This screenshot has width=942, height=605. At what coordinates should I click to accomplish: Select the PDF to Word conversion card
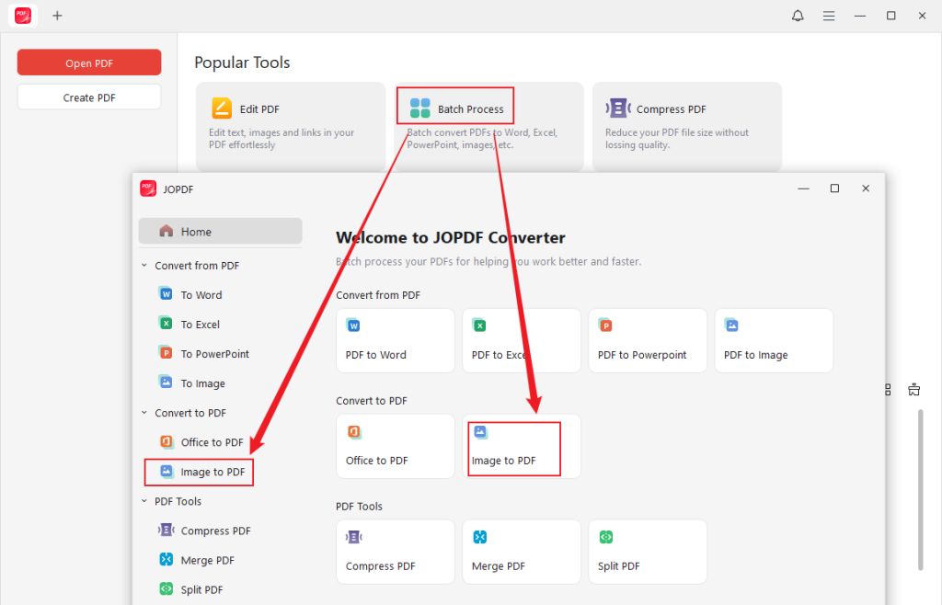coord(395,340)
